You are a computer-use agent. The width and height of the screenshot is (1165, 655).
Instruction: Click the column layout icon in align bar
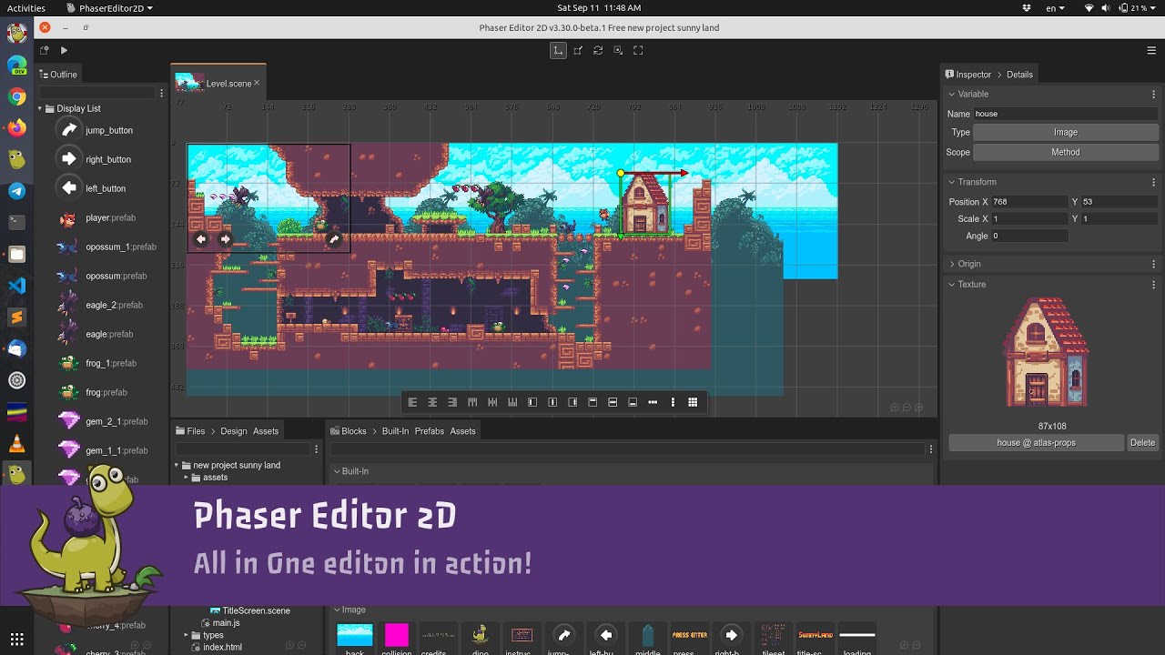(x=673, y=402)
